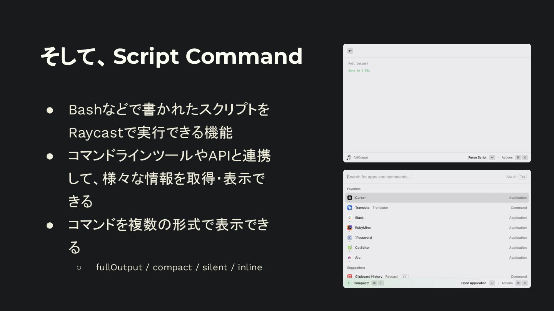
Task: Click the Clipboard History icon under Suggestions
Action: [350, 276]
